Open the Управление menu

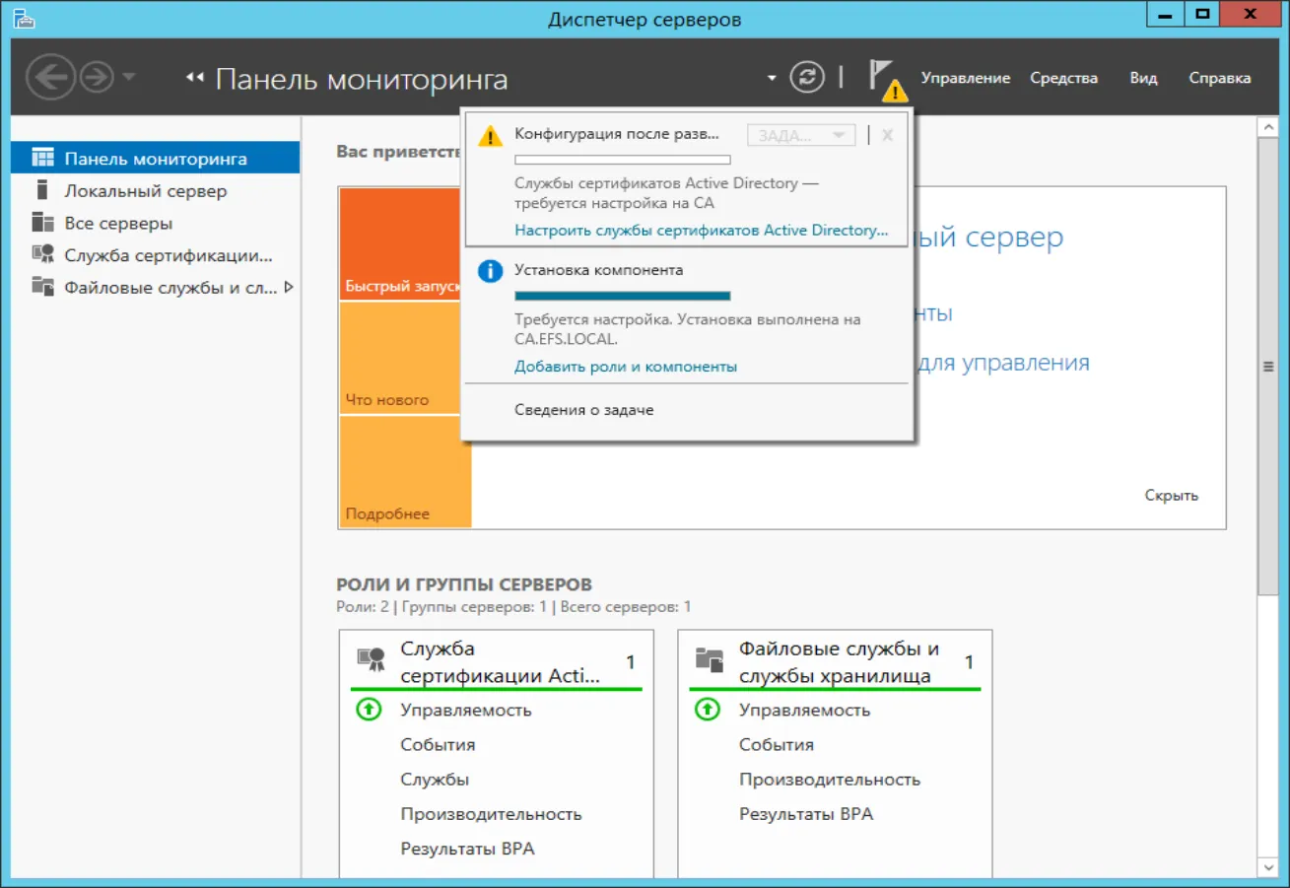(x=965, y=78)
